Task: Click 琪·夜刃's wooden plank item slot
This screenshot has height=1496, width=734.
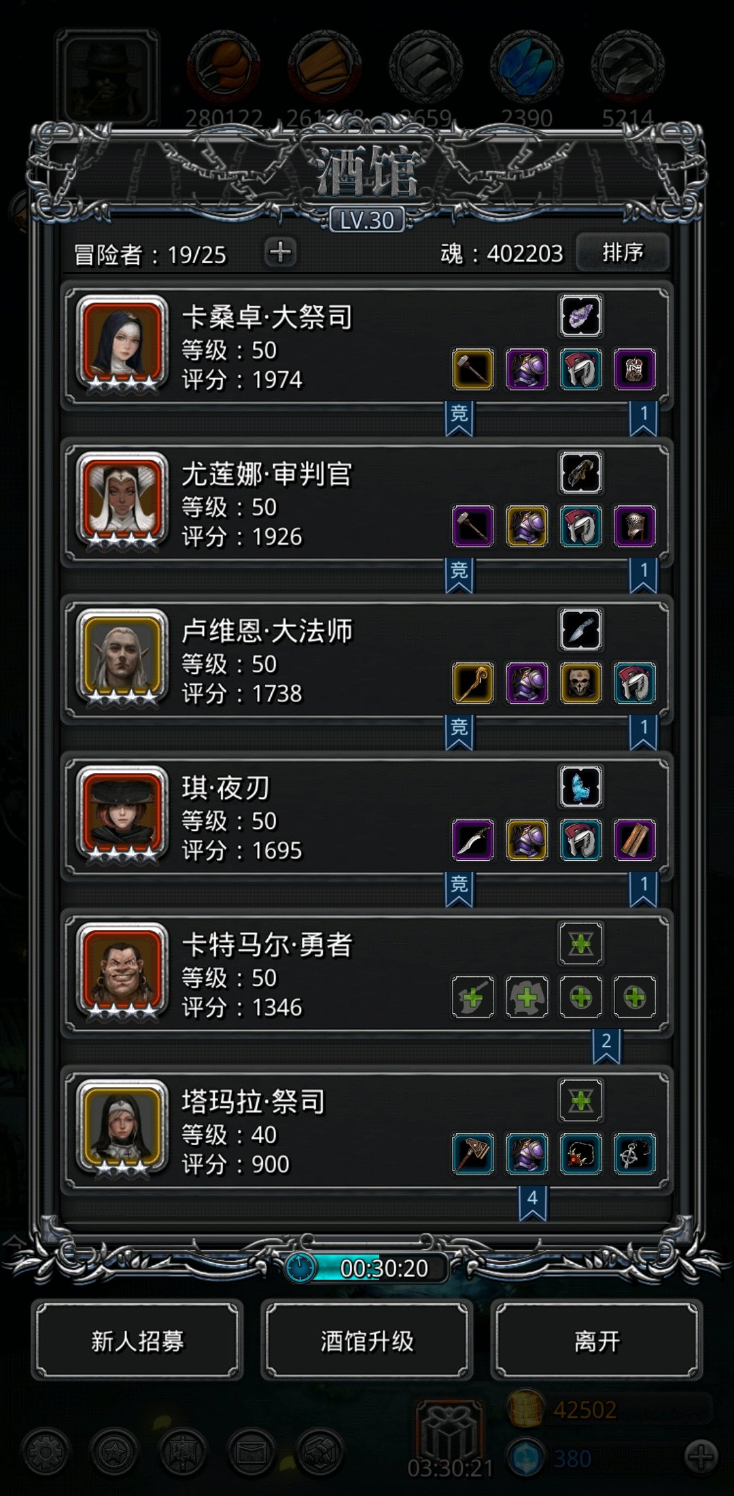Action: tap(635, 840)
